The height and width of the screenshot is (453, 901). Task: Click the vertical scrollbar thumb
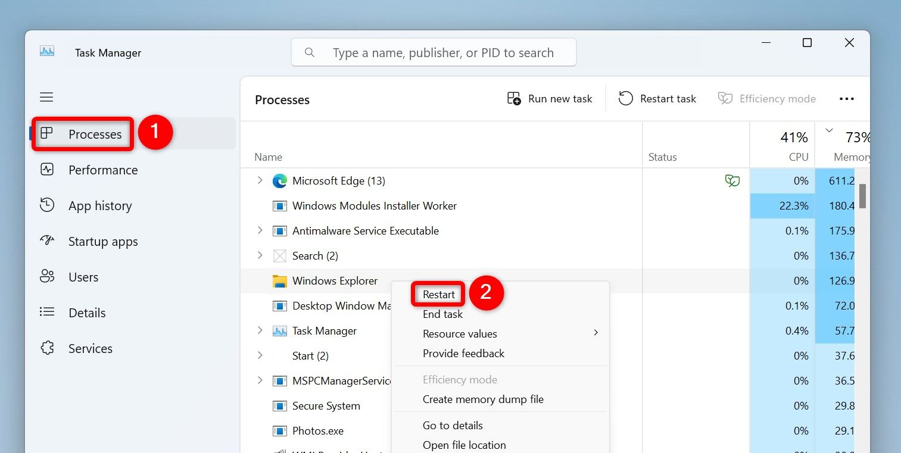pos(862,196)
